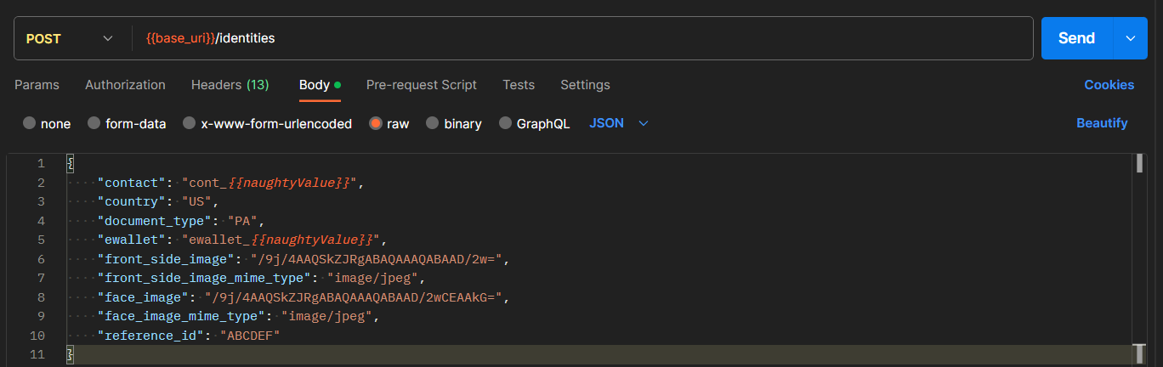
Task: Open the POST method dropdown
Action: (x=70, y=38)
